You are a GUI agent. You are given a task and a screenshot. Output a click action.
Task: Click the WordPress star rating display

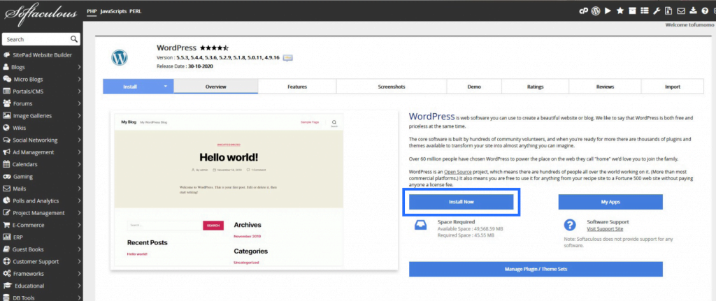[214, 47]
